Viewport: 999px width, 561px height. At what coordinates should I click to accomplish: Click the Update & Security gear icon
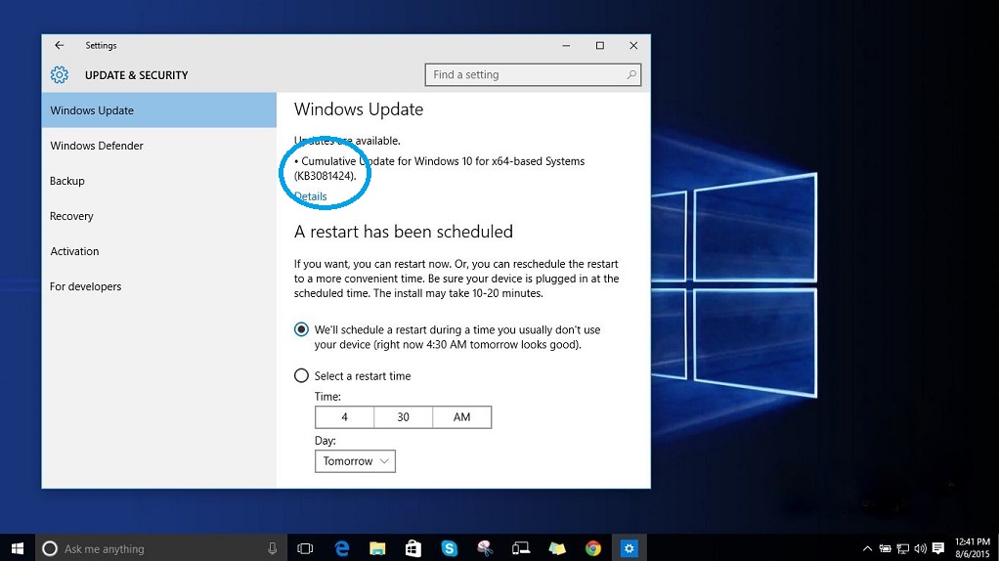tap(60, 74)
